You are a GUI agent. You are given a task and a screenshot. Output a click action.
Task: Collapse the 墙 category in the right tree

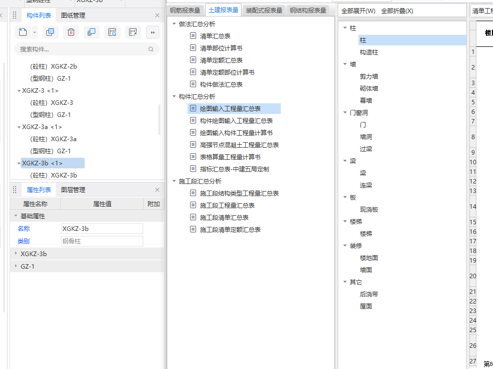click(345, 64)
